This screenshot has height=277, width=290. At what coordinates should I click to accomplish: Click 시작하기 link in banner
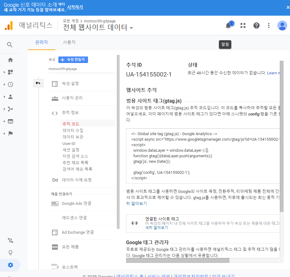(x=75, y=7)
